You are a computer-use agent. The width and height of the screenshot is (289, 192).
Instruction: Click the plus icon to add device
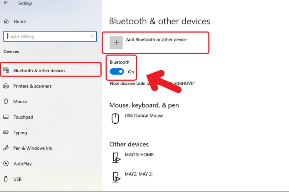tap(116, 43)
